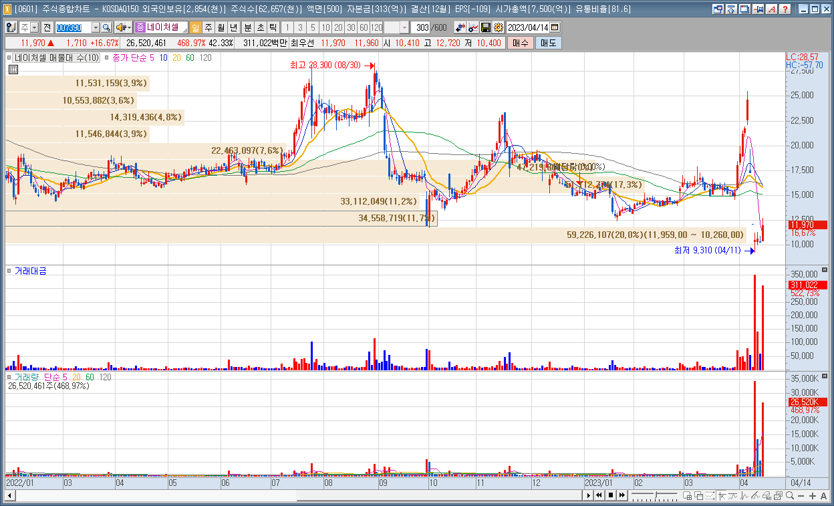Image resolution: width=834 pixels, height=506 pixels.
Task: Click the data grid icon on chart
Action: [x=13, y=69]
